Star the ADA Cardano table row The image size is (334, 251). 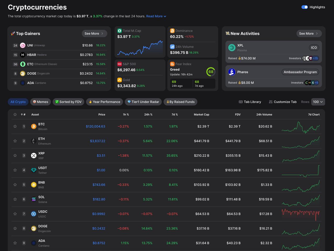coord(15,243)
